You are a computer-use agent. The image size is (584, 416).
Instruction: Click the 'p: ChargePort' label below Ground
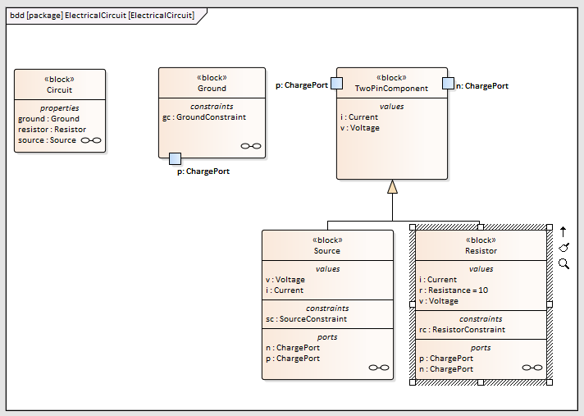[x=203, y=171]
